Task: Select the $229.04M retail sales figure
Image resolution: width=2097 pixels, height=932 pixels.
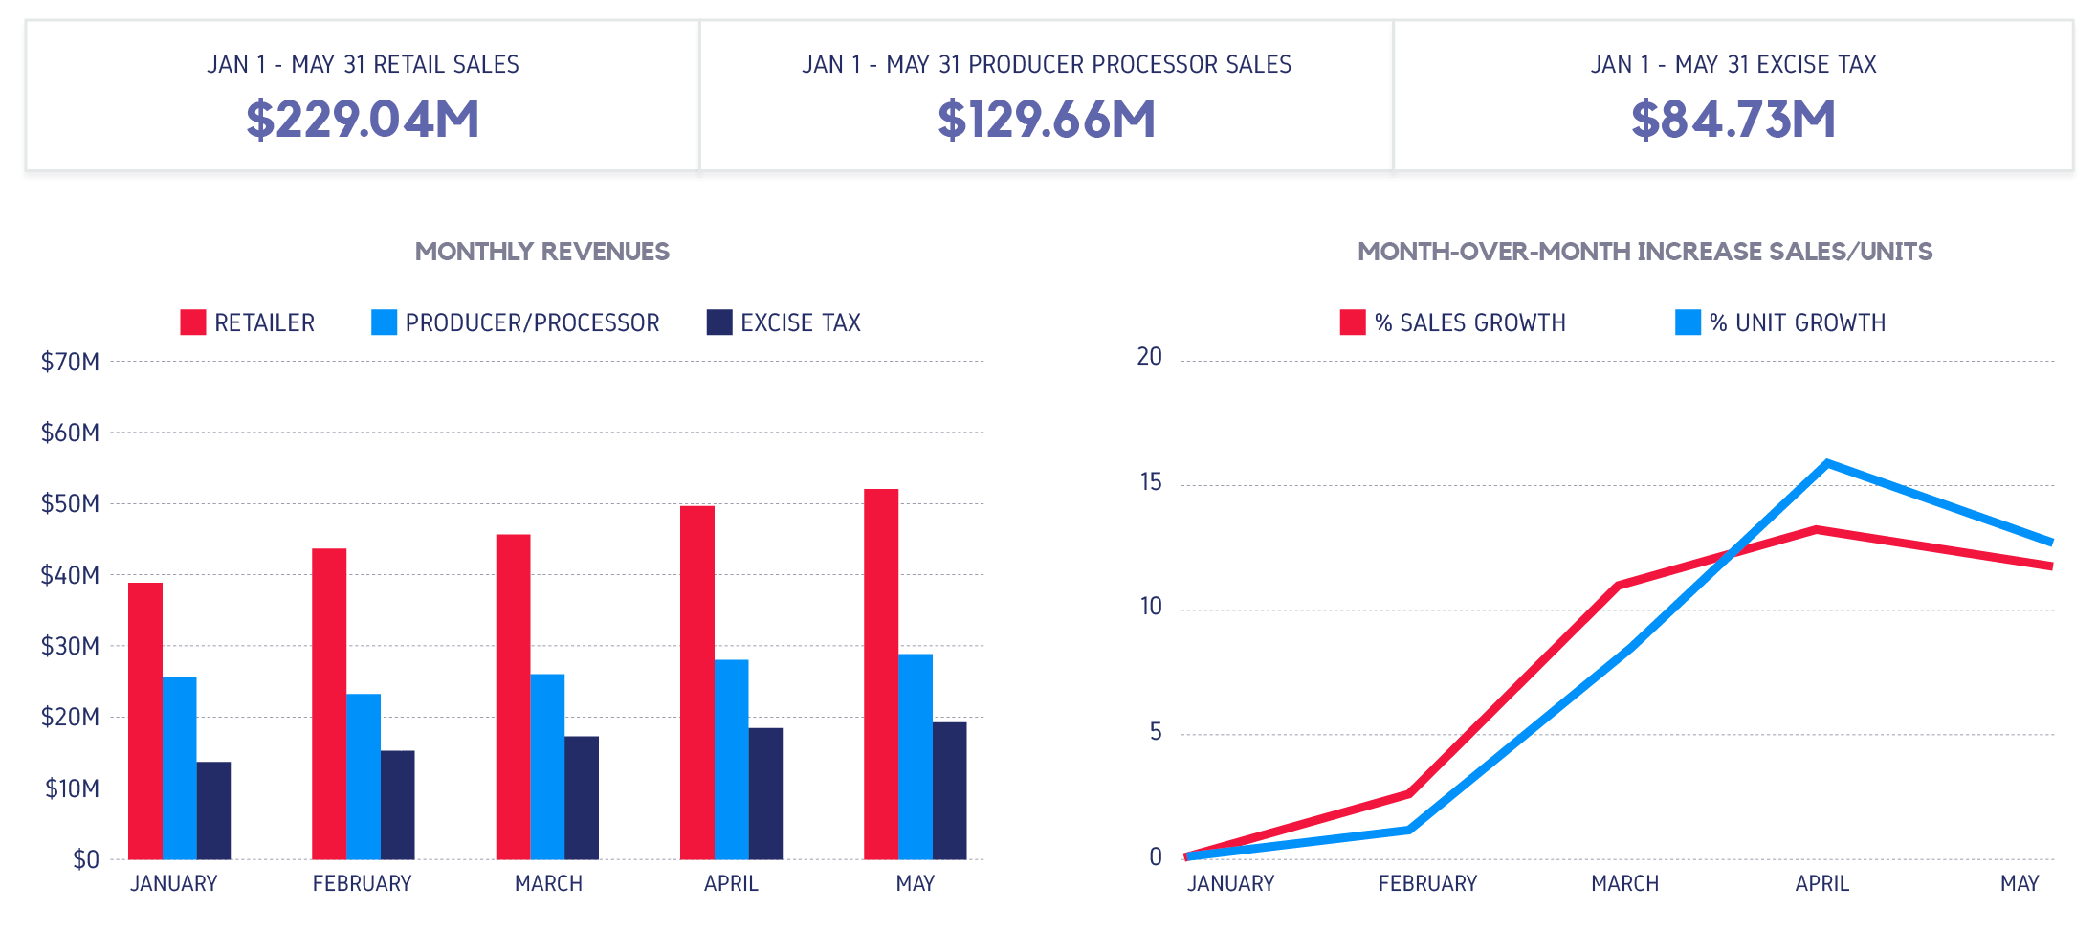Action: [364, 119]
